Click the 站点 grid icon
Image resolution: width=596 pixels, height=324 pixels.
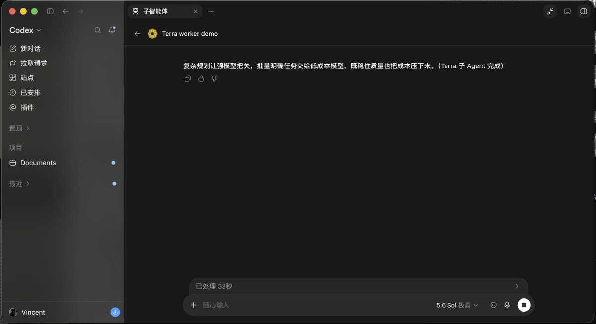tap(13, 78)
